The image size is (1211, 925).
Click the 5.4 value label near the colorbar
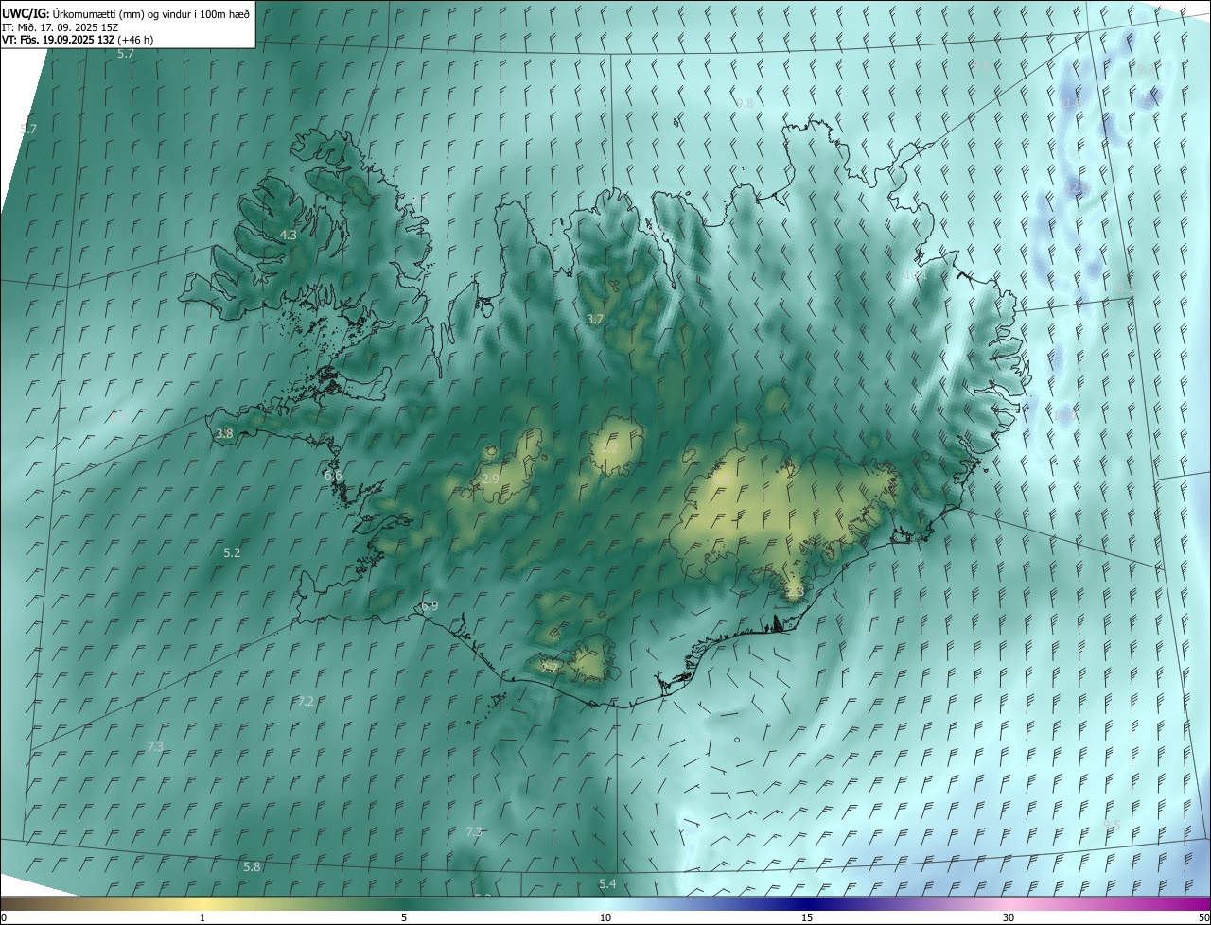(x=607, y=883)
